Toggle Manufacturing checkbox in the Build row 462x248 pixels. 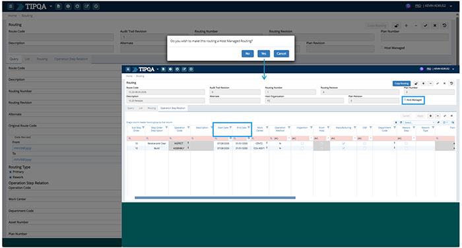[x=343, y=148]
